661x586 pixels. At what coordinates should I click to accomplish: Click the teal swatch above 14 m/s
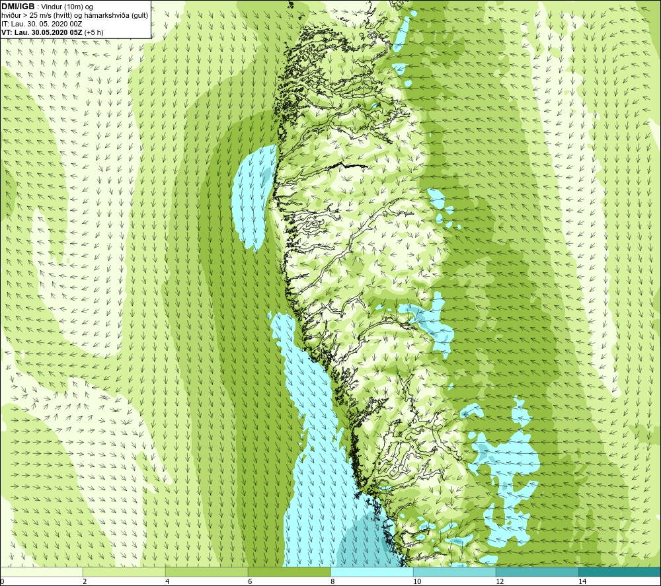619,571
